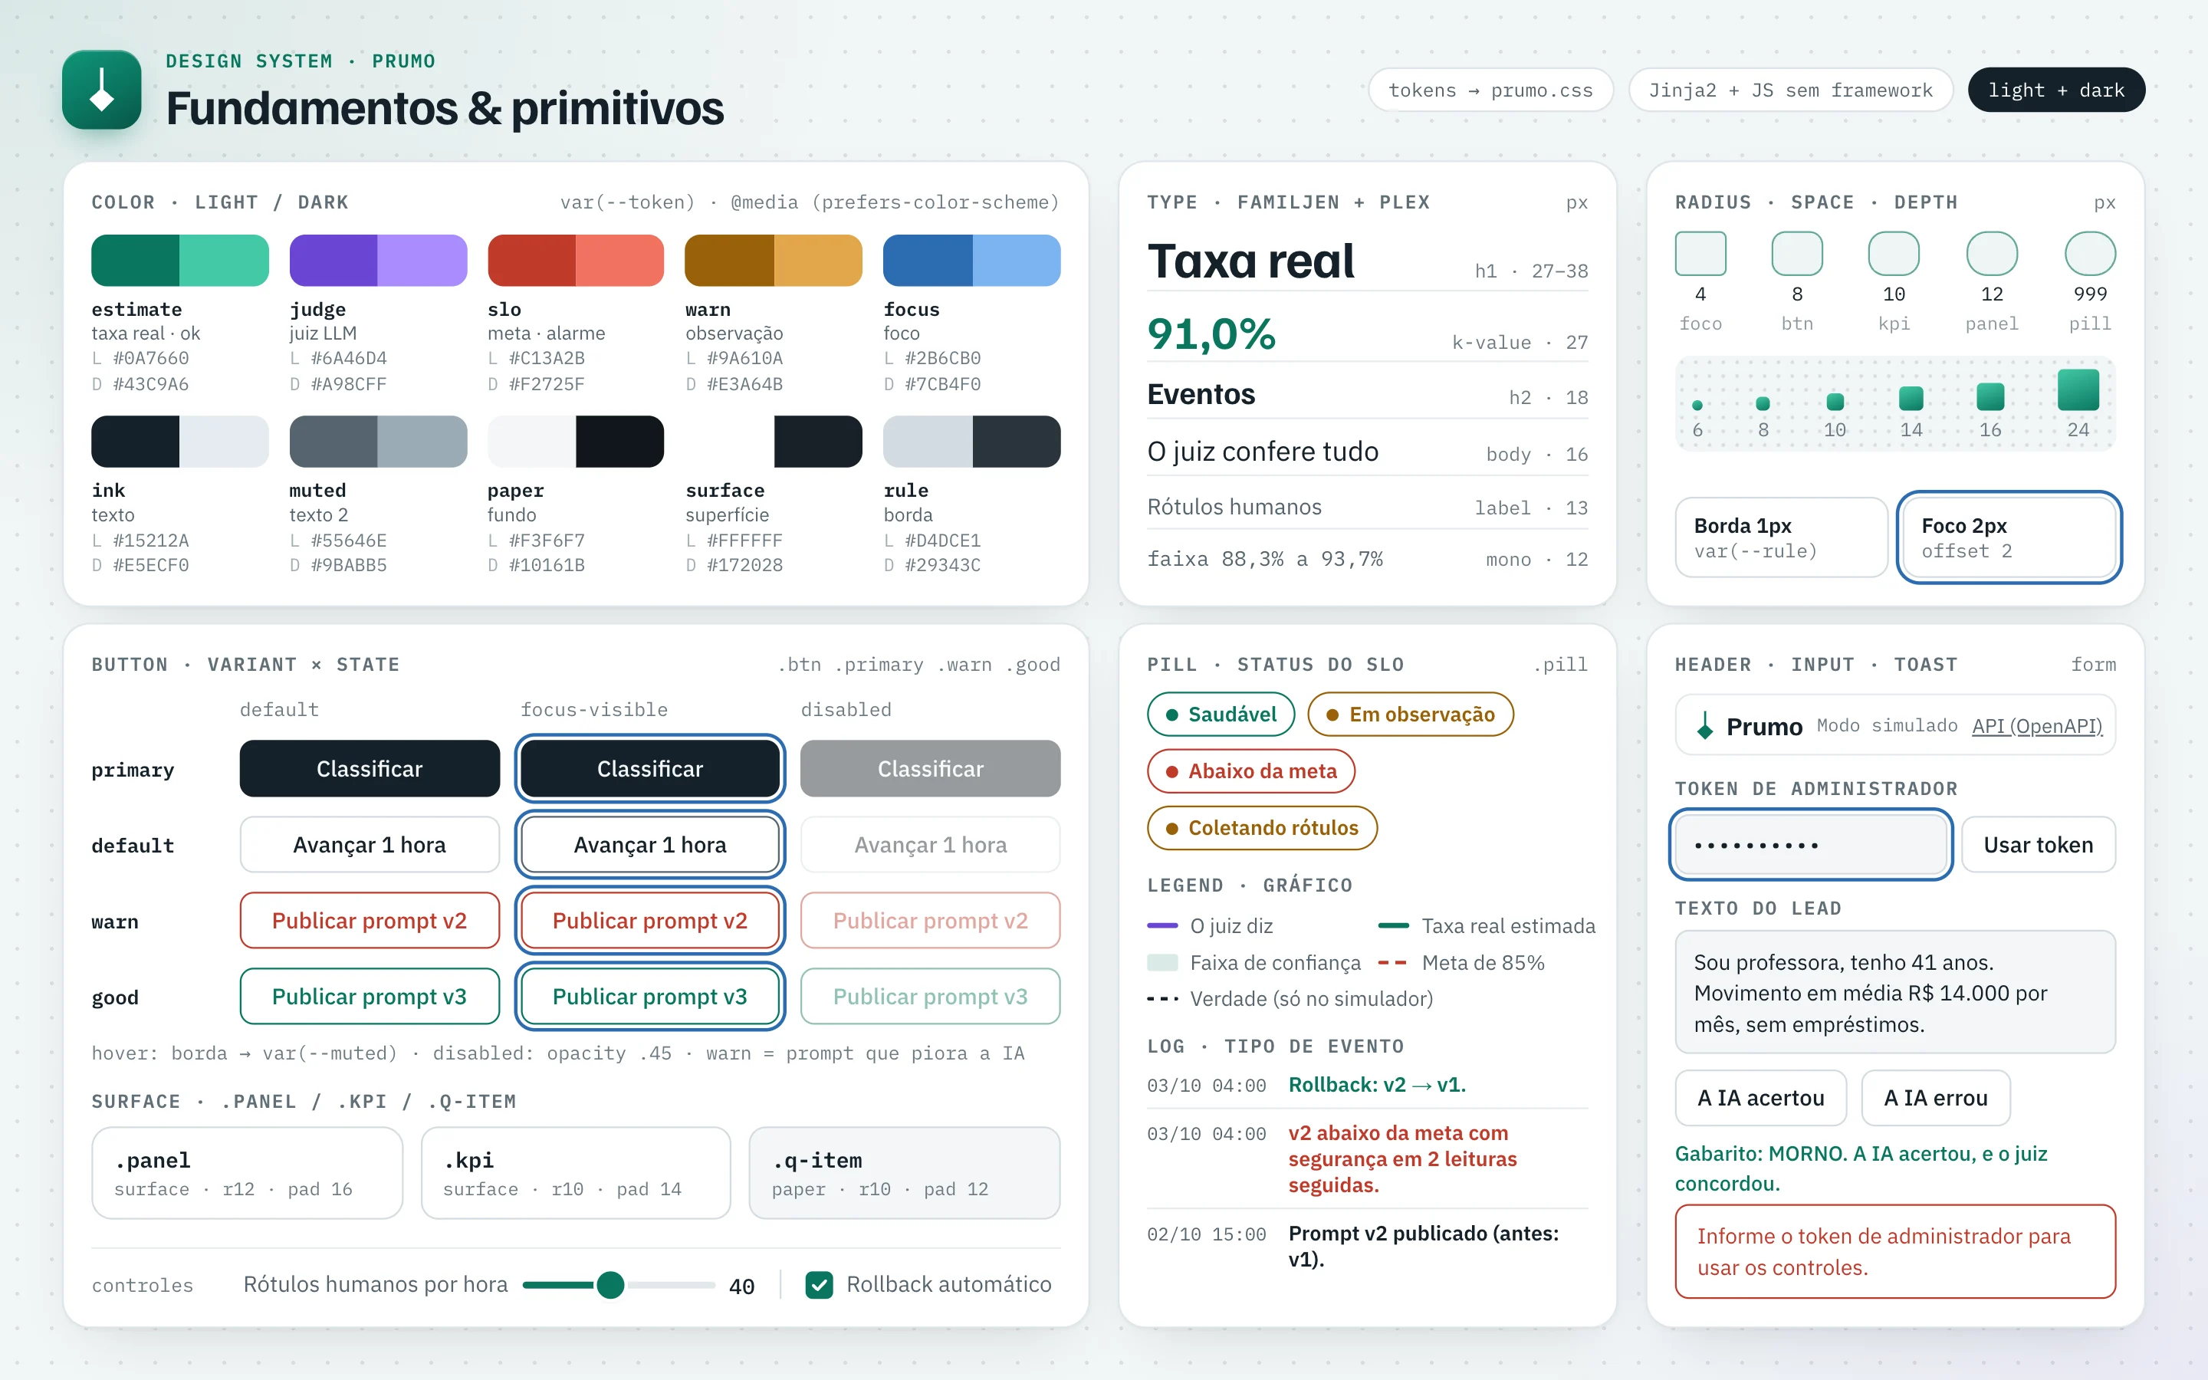Click the small Prumo plumb icon in header
This screenshot has width=2208, height=1380.
point(1704,725)
